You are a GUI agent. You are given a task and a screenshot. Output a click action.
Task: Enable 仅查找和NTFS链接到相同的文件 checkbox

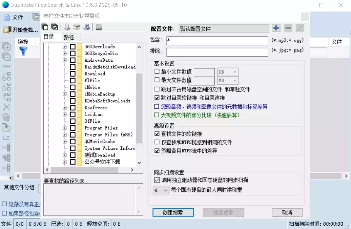click(x=157, y=142)
